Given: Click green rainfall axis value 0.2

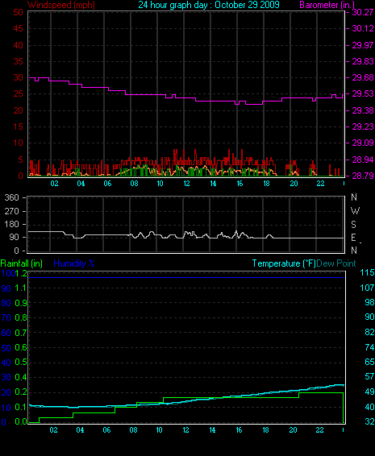Looking at the screenshot, I should pos(21,392).
